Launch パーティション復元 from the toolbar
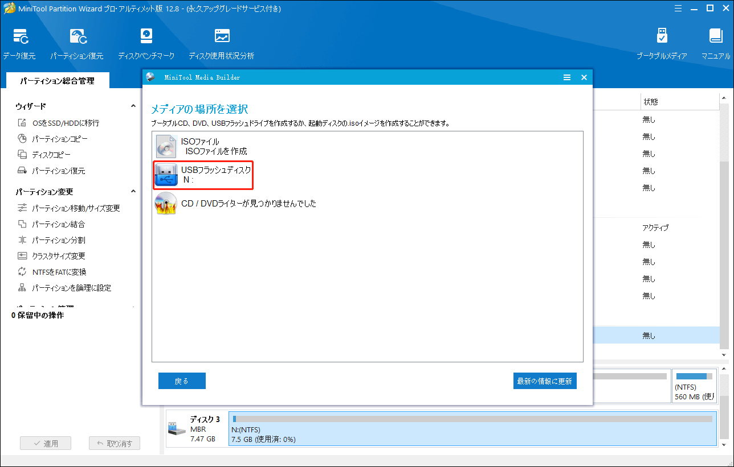The width and height of the screenshot is (734, 467). click(76, 44)
